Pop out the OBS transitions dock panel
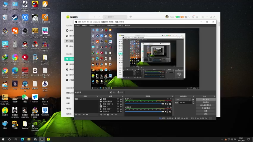 193,96
